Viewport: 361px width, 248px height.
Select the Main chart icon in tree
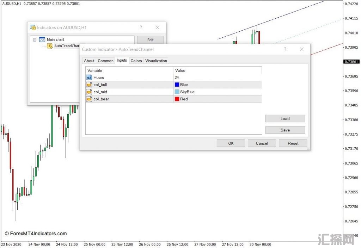[x=42, y=40]
